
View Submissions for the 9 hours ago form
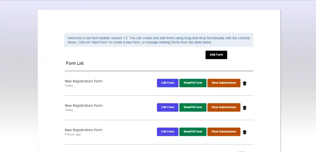[x=223, y=132]
